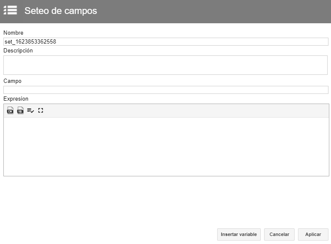Cancel the field setting dialog
Screen dimensions: 331x244
[x=279, y=234]
